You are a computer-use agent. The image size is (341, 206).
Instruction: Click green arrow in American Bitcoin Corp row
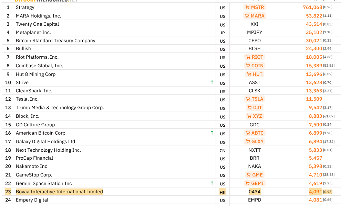tap(212, 133)
